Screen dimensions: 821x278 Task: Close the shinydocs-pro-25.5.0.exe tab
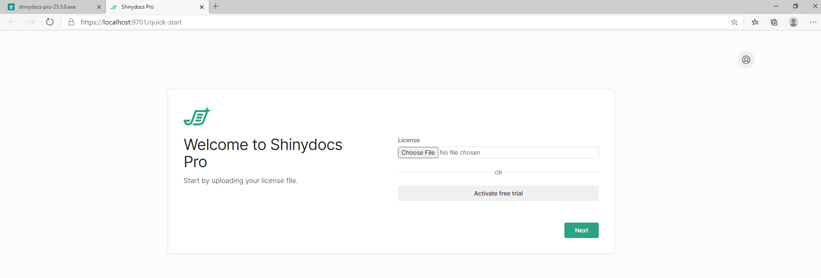[x=99, y=7]
